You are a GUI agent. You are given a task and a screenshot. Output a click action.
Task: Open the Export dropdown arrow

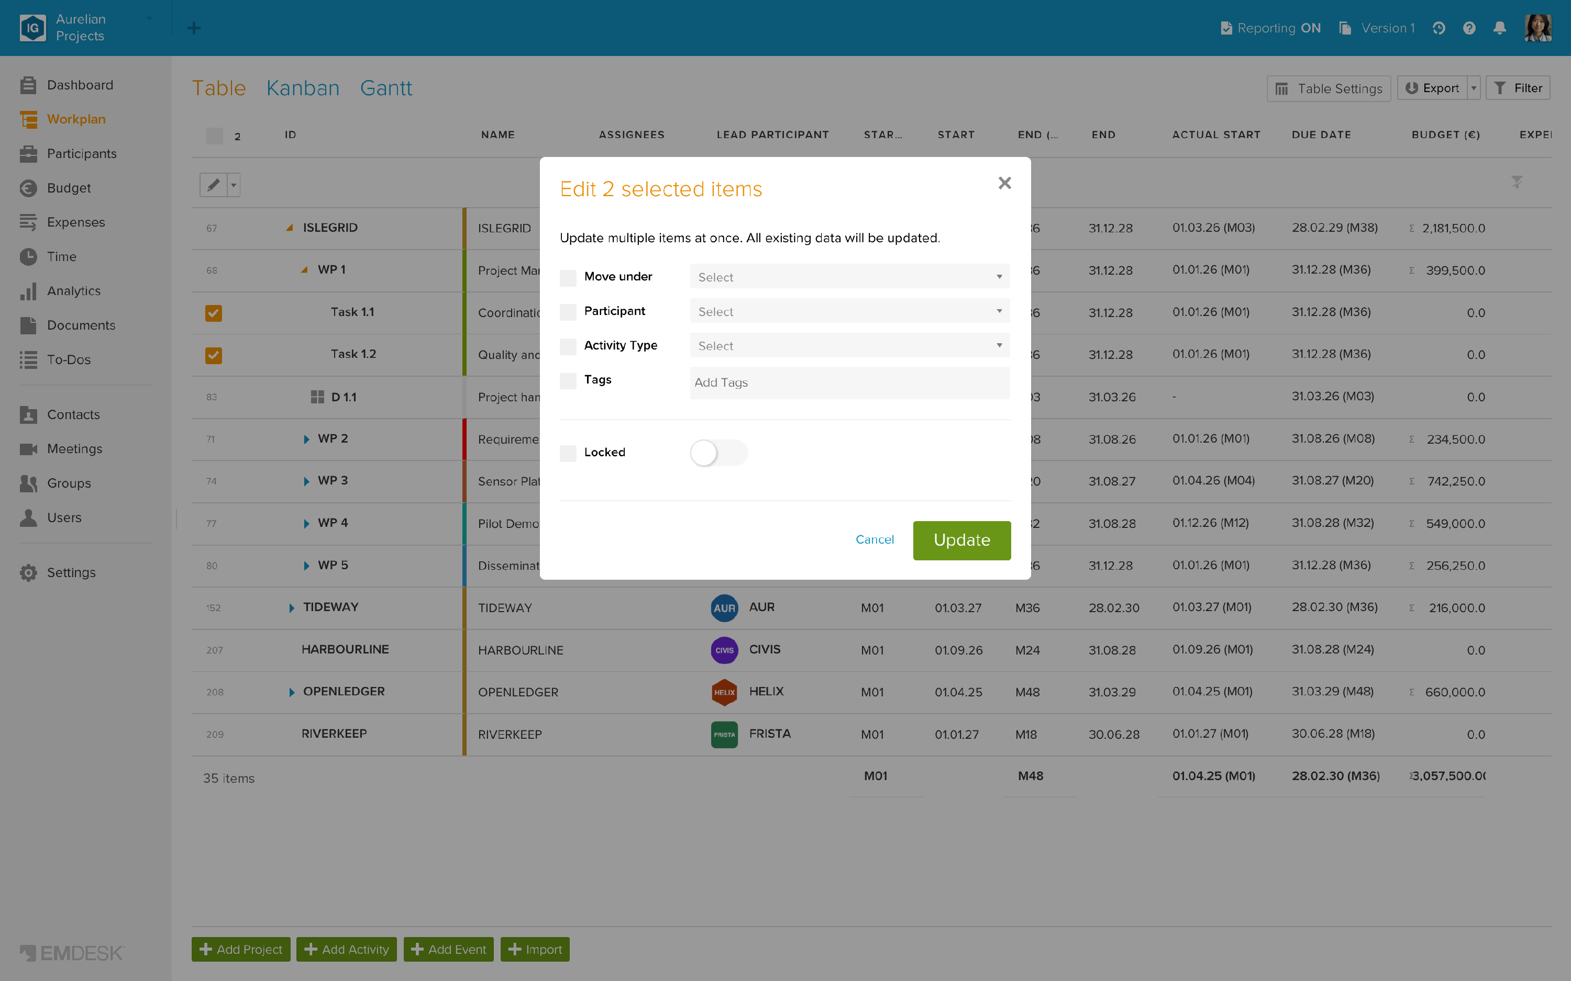(1474, 88)
